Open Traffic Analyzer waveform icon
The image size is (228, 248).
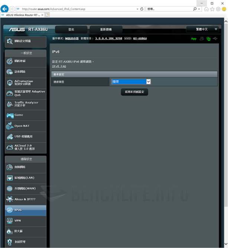[x=10, y=104]
